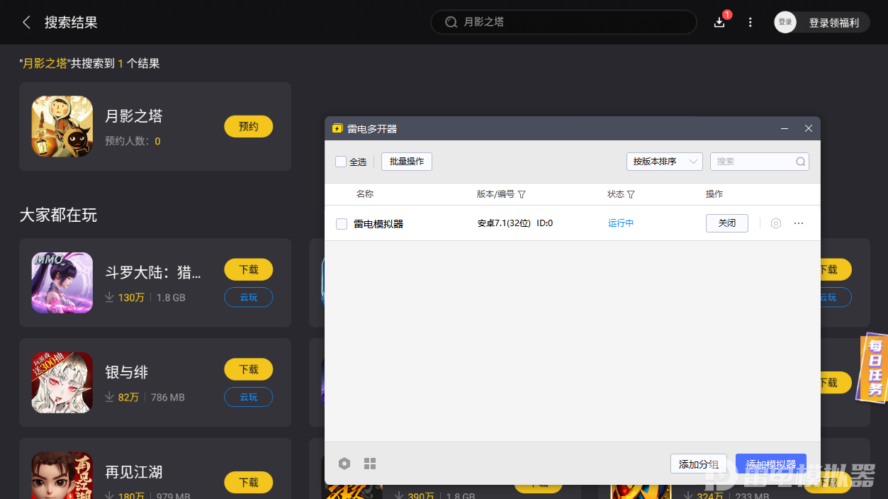
Task: Open the three-dot menu in the top bar
Action: 750,22
